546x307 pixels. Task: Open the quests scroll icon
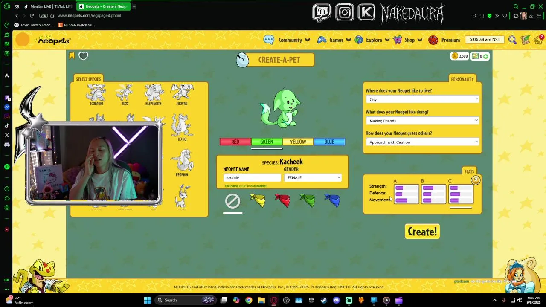(x=526, y=40)
